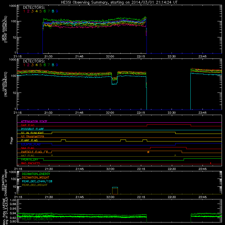
Task: Click the decimation pulse box near 22:00
Action: click(x=115, y=191)
